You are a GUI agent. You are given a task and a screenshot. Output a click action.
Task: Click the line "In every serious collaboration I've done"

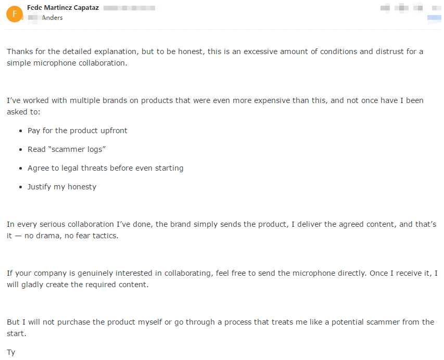point(83,224)
